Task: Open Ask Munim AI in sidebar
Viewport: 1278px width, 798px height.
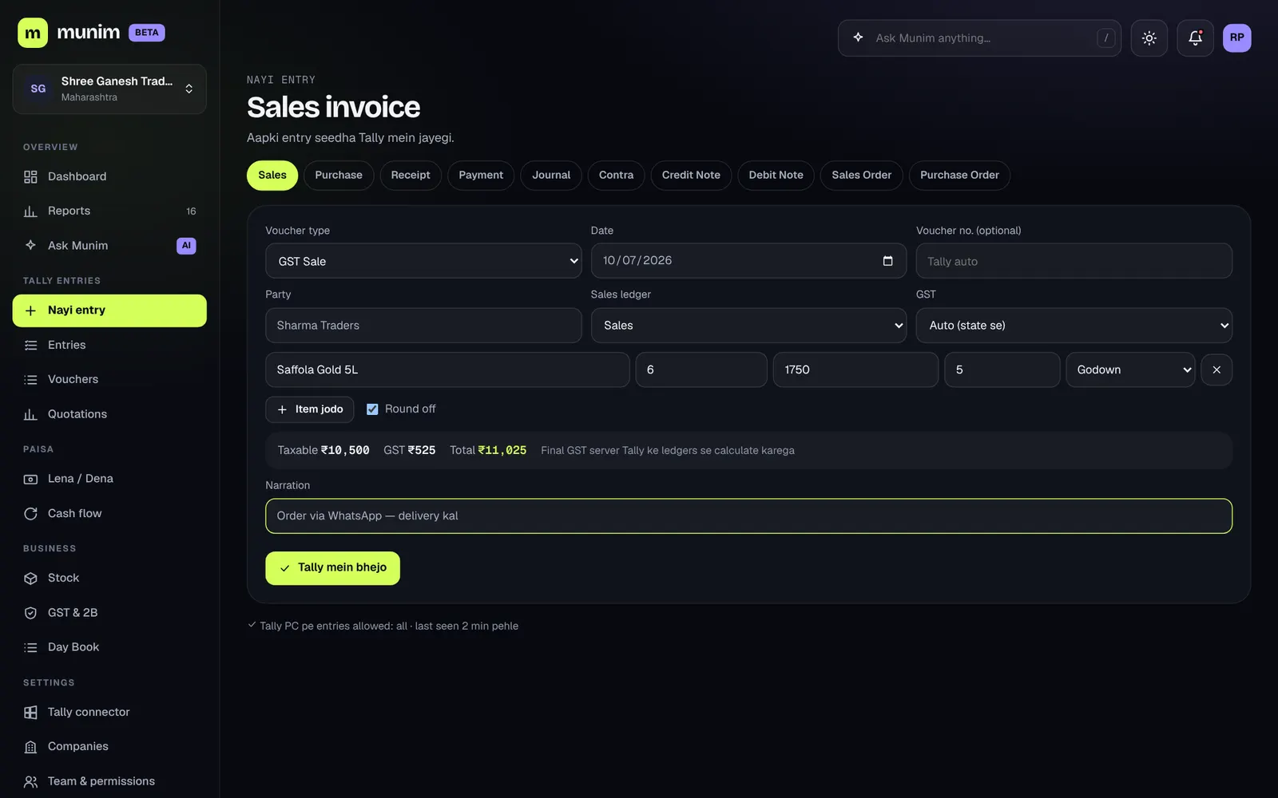Action: (x=109, y=246)
